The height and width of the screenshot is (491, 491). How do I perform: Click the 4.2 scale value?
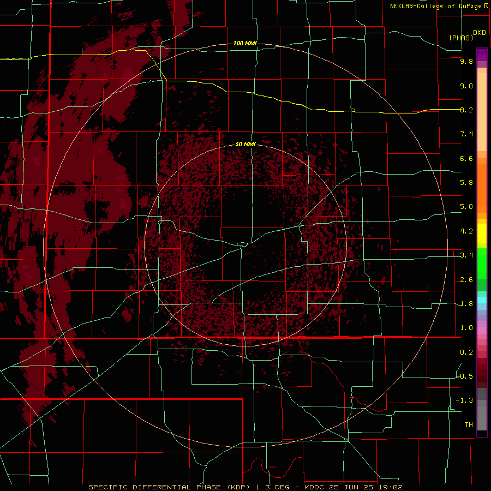point(466,231)
